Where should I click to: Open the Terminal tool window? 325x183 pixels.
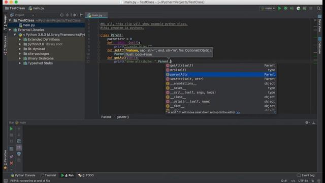[48, 175]
